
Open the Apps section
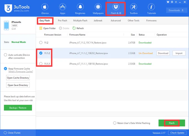(63, 9)
